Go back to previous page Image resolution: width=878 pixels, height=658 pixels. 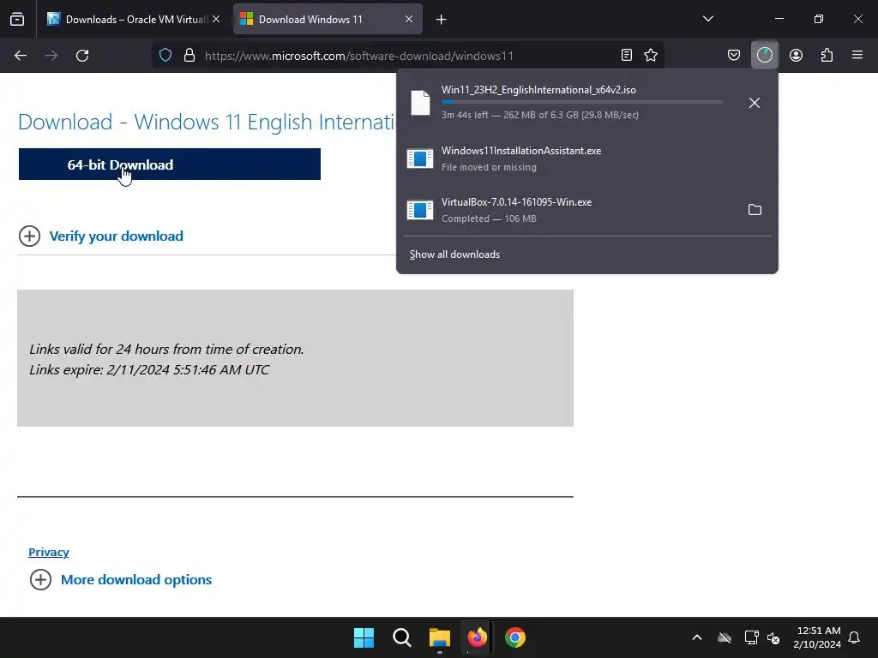click(x=21, y=56)
